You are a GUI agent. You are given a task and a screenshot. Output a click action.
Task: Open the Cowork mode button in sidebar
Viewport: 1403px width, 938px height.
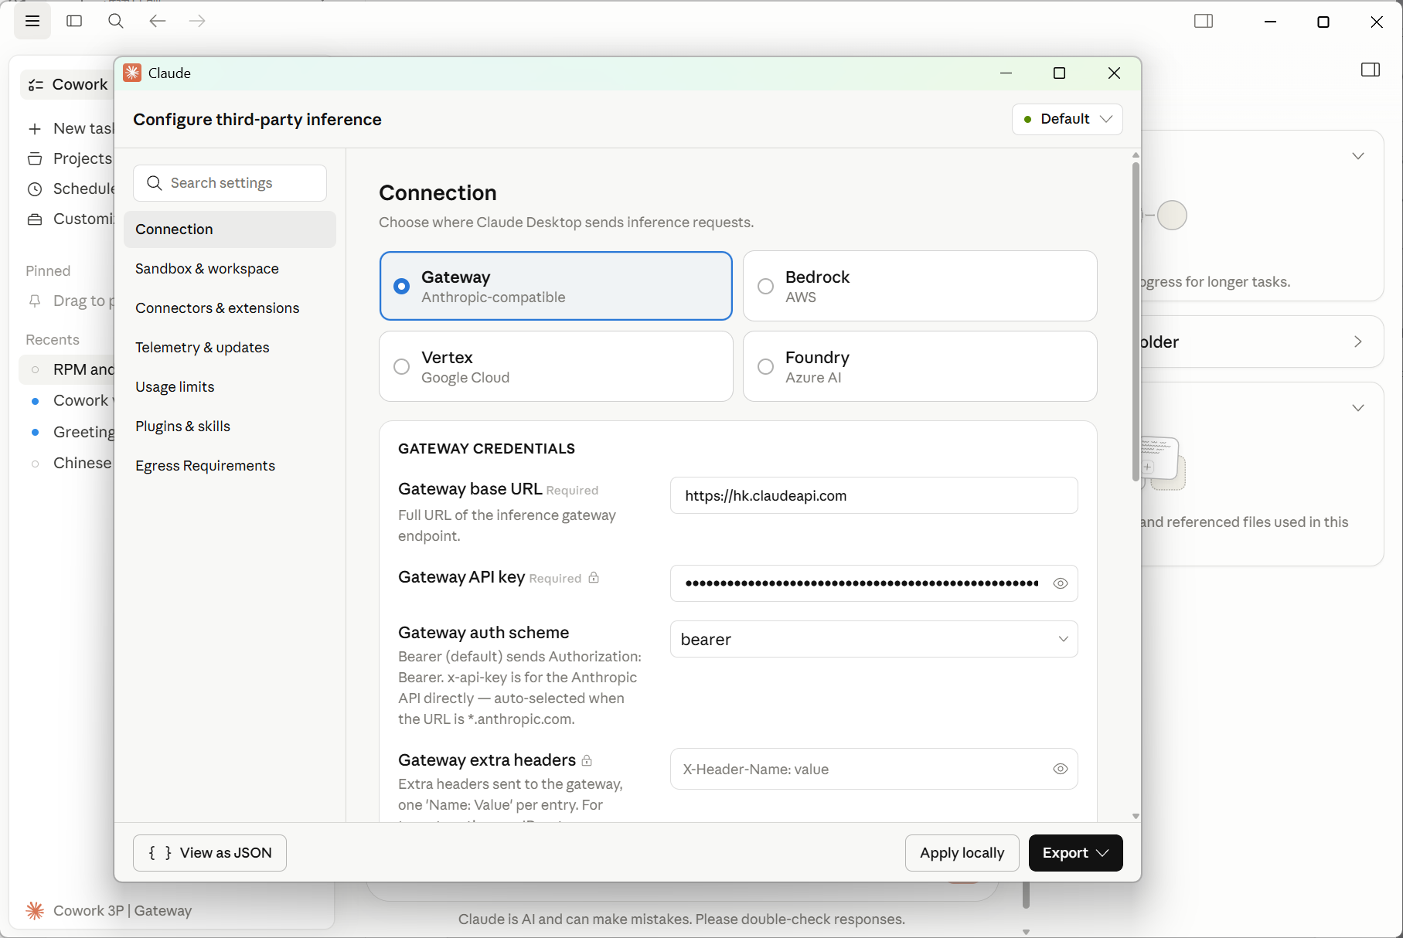(x=67, y=85)
